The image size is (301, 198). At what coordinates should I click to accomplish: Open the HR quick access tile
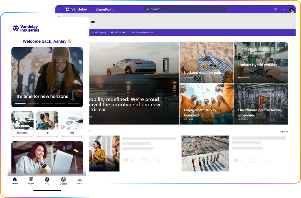(47, 124)
